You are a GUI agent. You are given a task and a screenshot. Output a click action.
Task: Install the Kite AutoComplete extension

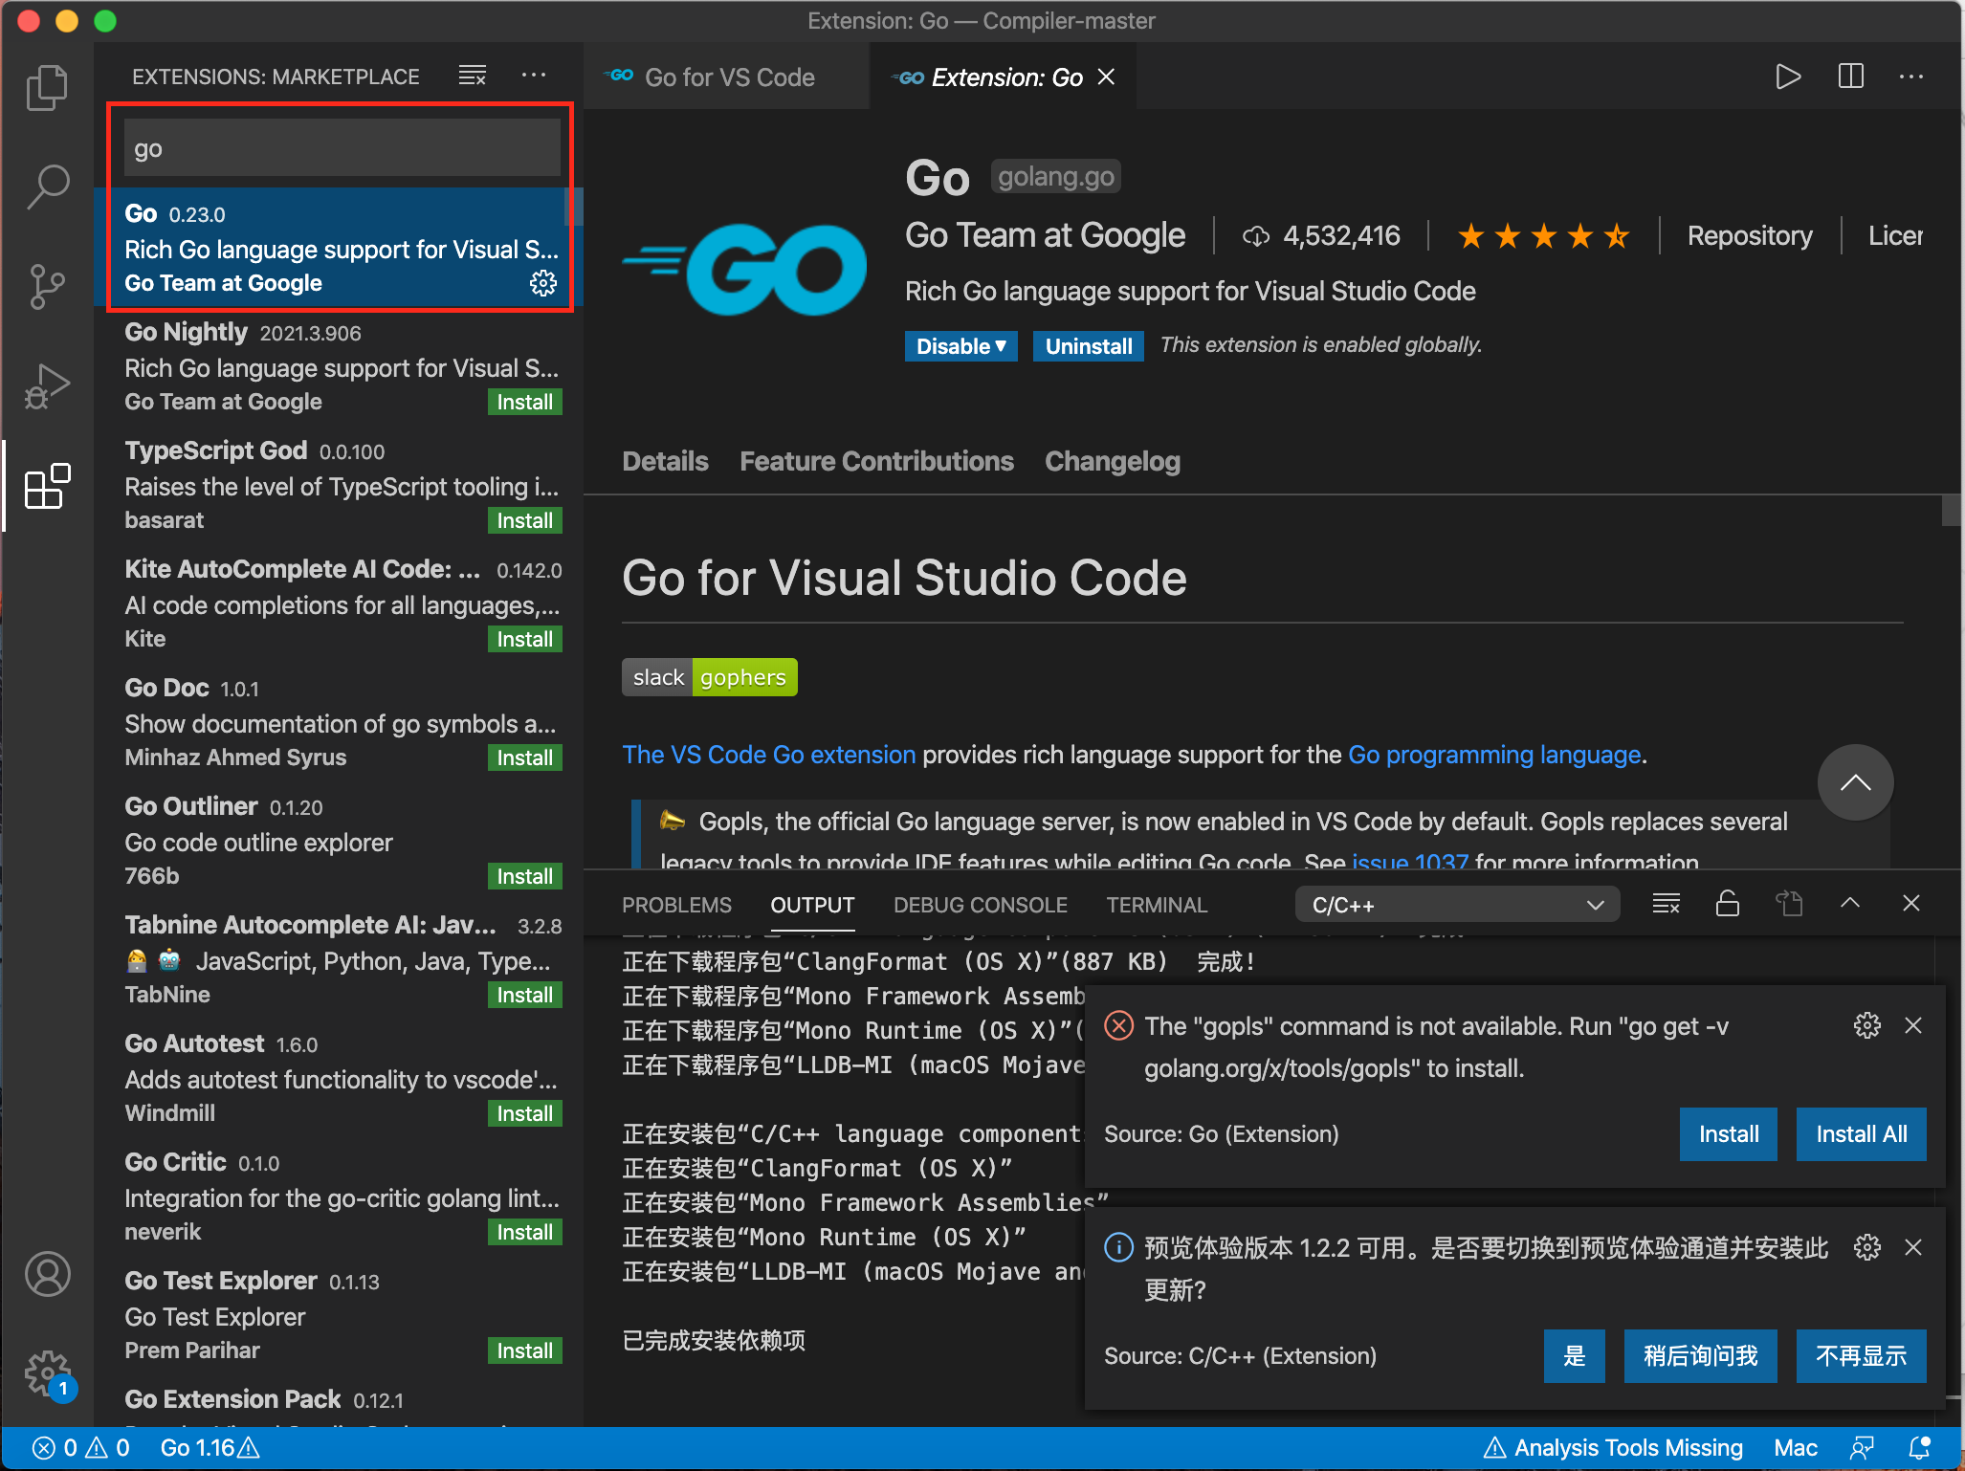click(524, 639)
